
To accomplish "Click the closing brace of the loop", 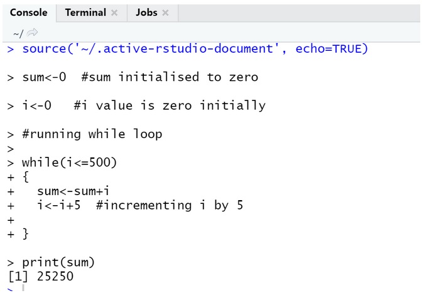I will (x=26, y=233).
